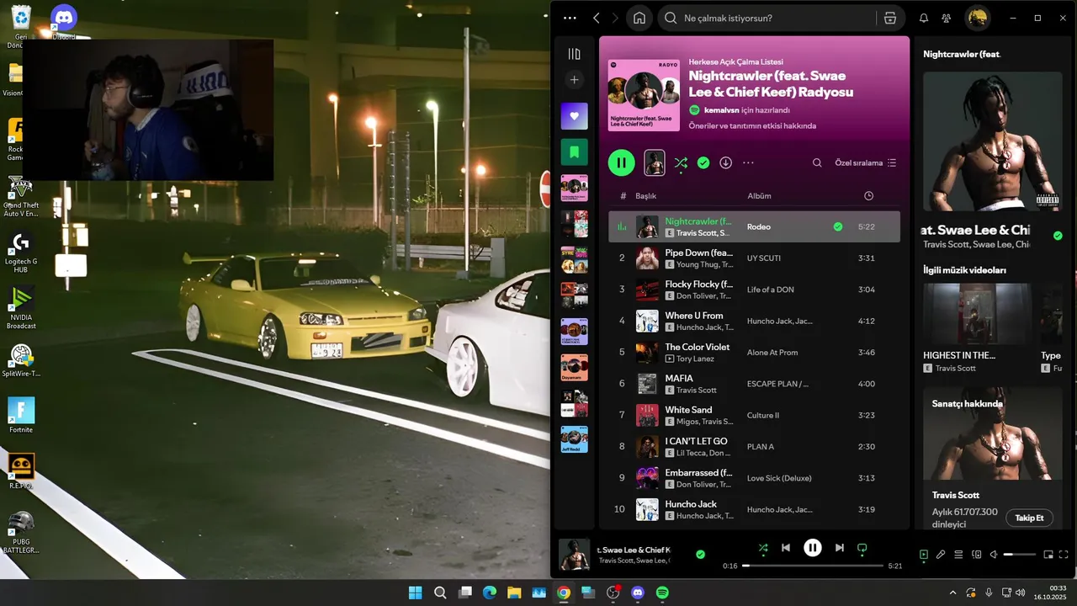Open Tory Lanez artist link

tap(695, 359)
